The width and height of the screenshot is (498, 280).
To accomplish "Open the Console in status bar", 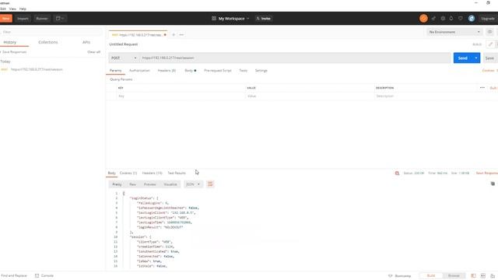I will click(x=44, y=275).
